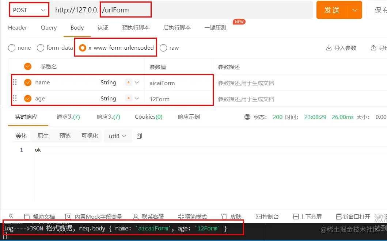Switch to 上下分屏 layout
The image size is (387, 241).
pyautogui.click(x=307, y=217)
